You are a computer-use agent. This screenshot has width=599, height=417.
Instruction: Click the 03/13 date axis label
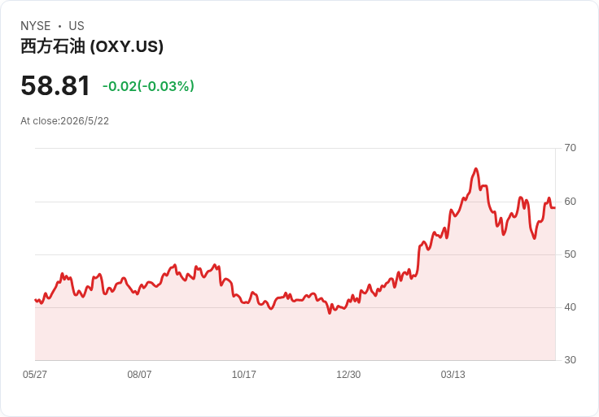453,375
